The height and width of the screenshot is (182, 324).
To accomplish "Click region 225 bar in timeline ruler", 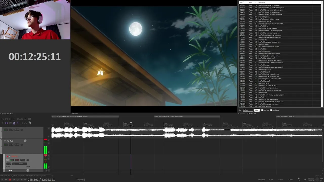I will 85,117.
